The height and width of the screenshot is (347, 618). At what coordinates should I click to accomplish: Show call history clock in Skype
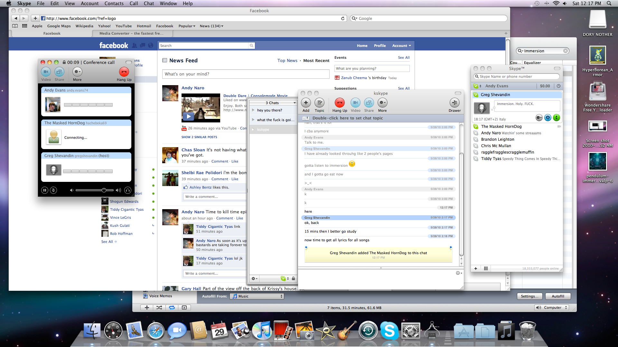click(558, 86)
